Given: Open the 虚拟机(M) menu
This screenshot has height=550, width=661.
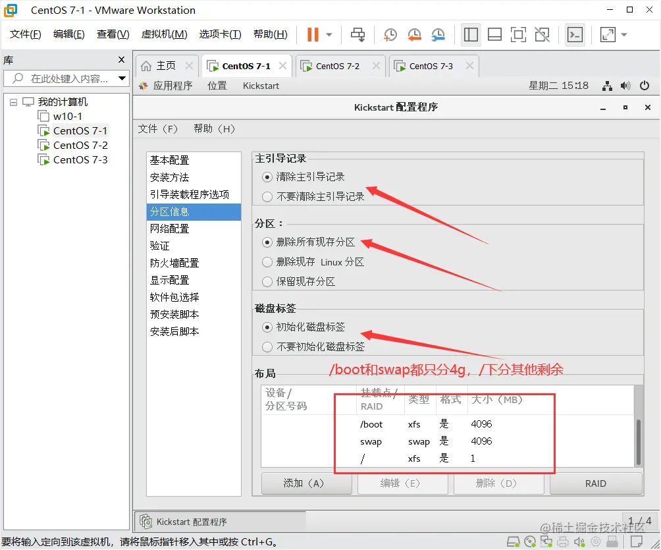Looking at the screenshot, I should click(164, 34).
